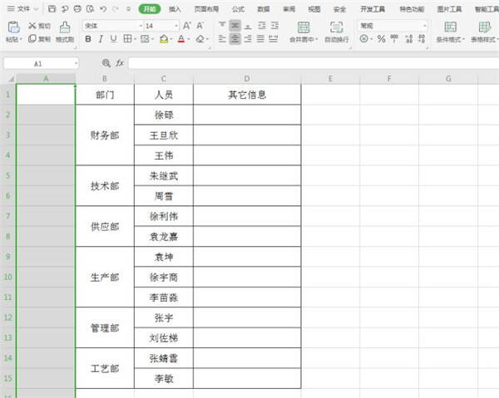Select the 开始 ribbon tab
The height and width of the screenshot is (398, 499).
point(150,9)
